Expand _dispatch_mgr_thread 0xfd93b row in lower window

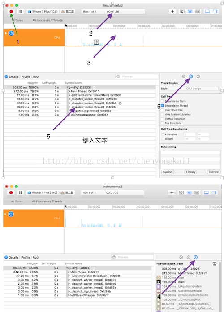click(69, 291)
